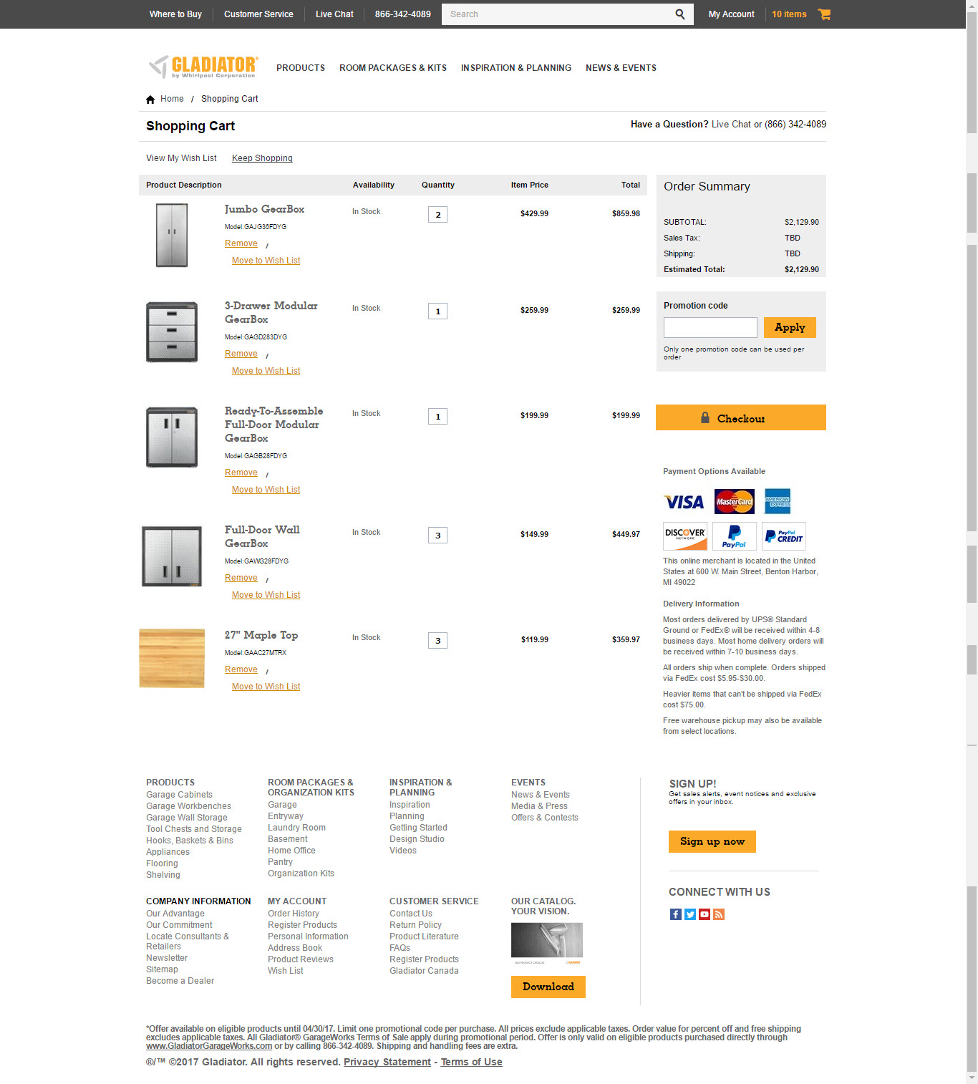The width and height of the screenshot is (978, 1084).
Task: Edit quantity for 27" Maple Top
Action: coord(437,641)
